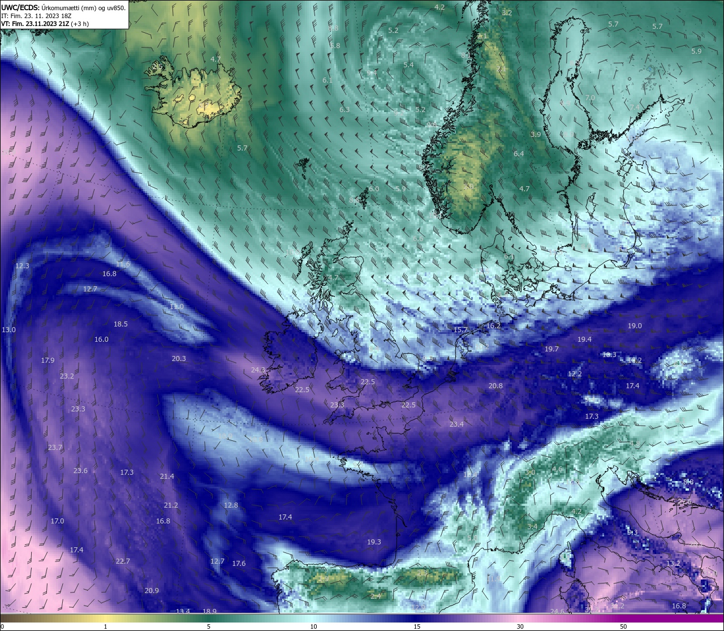Image resolution: width=724 pixels, height=631 pixels.
Task: Click the map value 17.6
Action: pos(239,563)
